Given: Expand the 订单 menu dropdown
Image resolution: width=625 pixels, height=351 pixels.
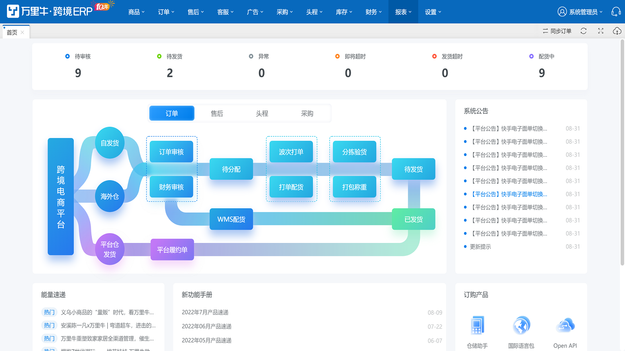Looking at the screenshot, I should click(x=166, y=12).
